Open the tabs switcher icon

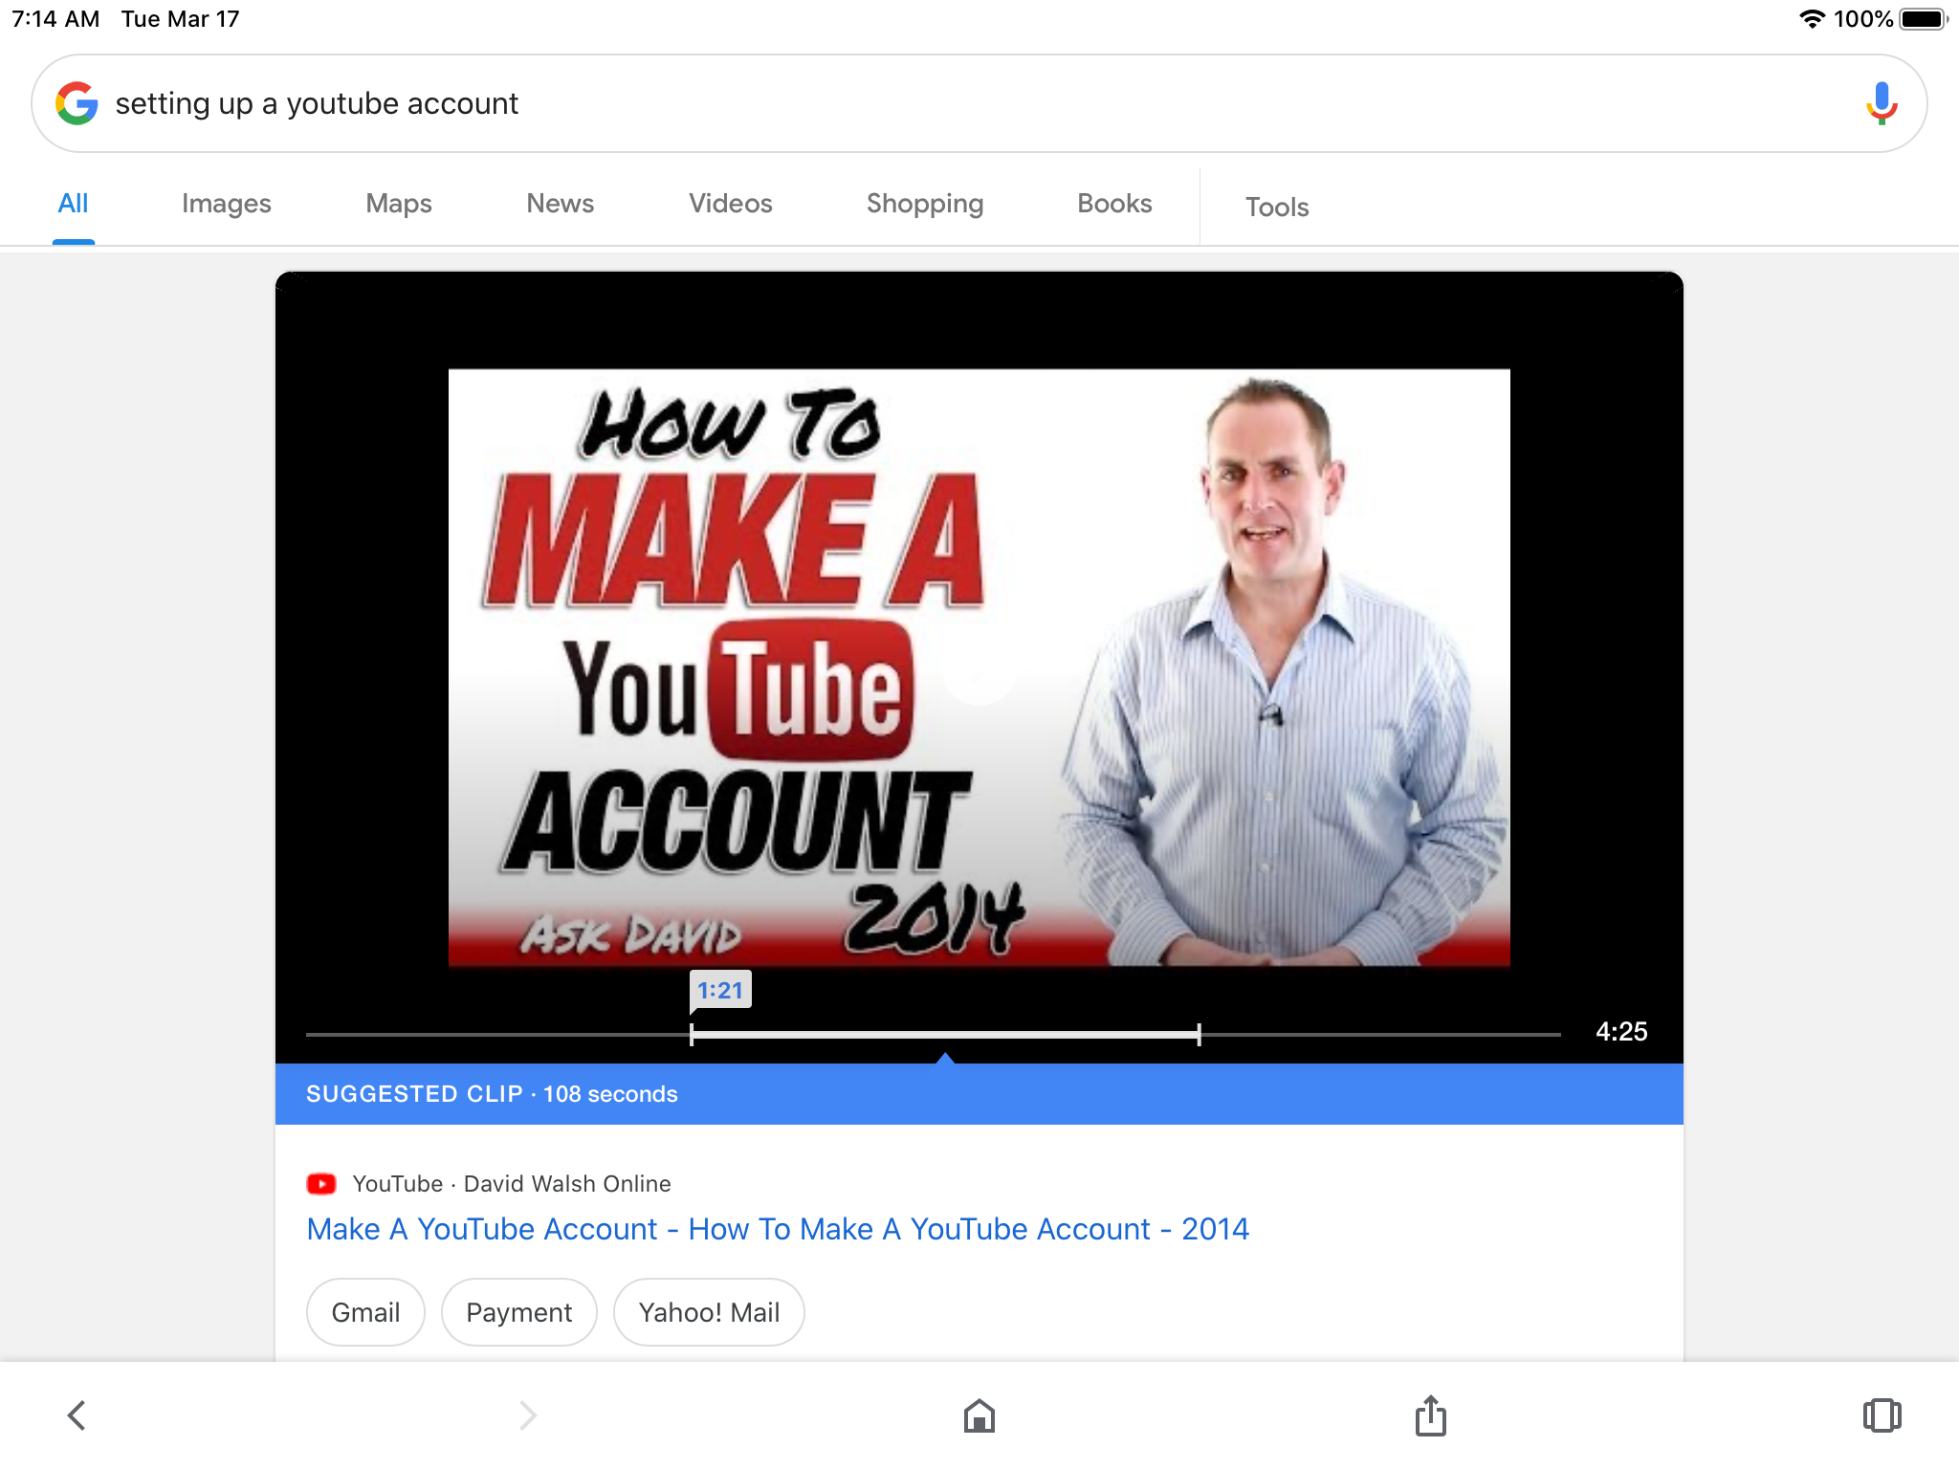pos(1881,1415)
